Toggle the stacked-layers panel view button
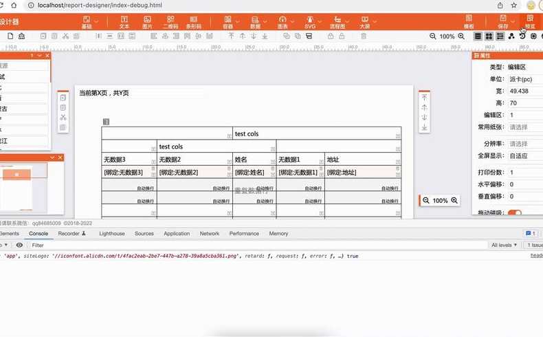Viewport: 543px width, 337px height. pyautogui.click(x=478, y=36)
